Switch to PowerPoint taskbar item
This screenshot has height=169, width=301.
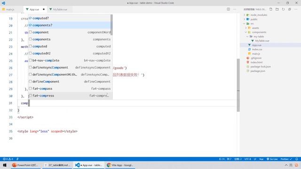(25, 165)
